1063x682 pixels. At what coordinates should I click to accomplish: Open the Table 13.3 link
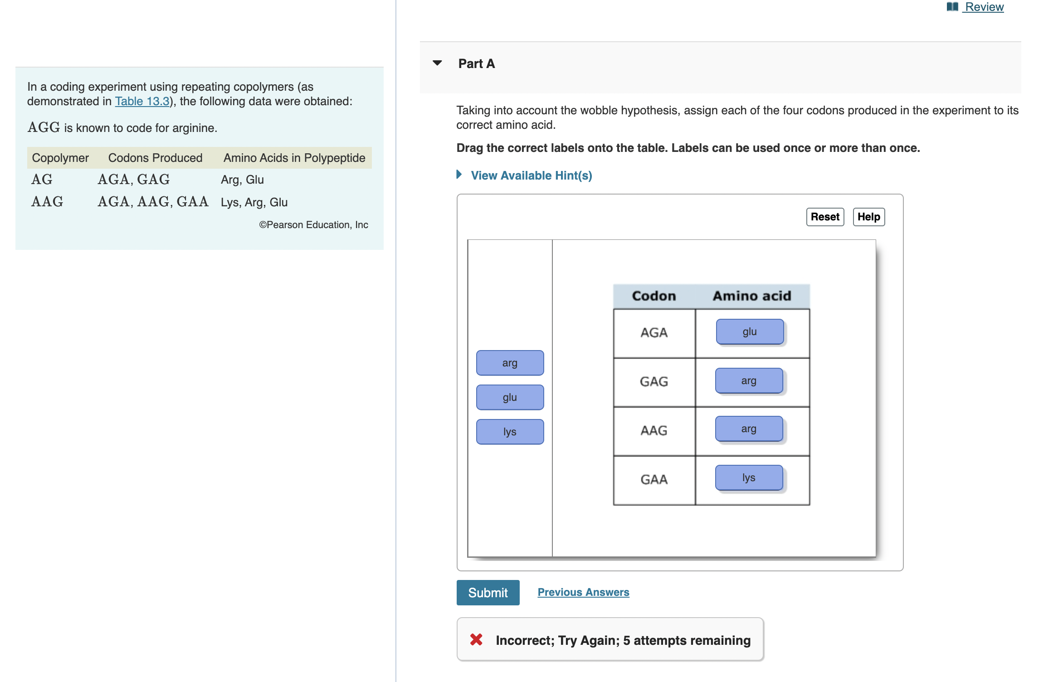pyautogui.click(x=142, y=101)
